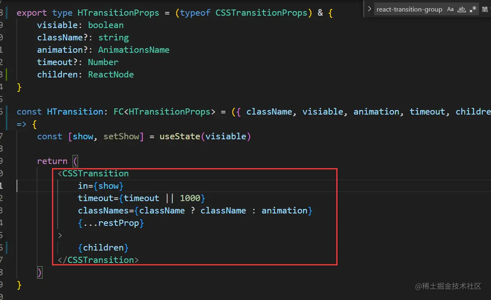Expand the replace field chevron
Screen dimensions: 491x300
369,9
